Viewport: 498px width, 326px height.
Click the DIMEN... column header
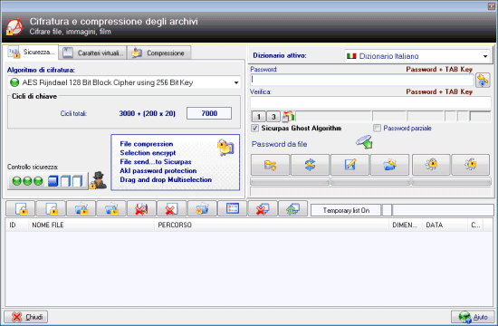click(406, 225)
